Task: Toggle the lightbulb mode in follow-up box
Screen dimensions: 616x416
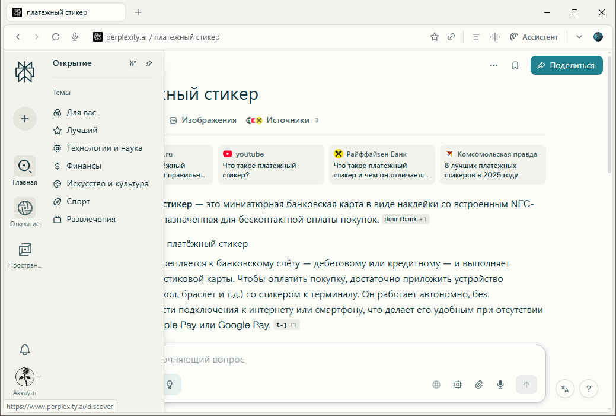Action: (170, 385)
